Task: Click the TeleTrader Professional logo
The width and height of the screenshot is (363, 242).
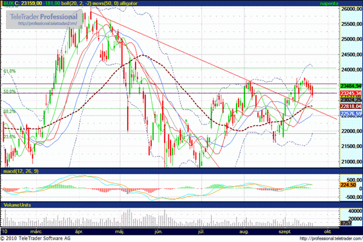Action: point(45,16)
